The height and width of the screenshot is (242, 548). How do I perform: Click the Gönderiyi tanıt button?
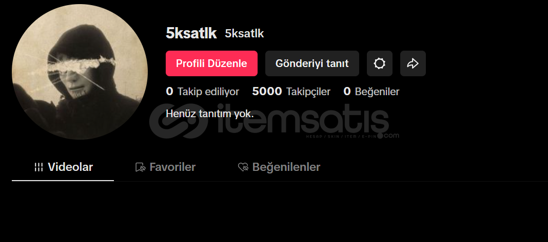[312, 63]
